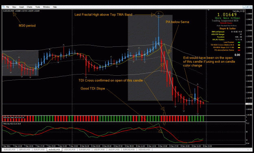
Task: Click the green Last Fractal indicator light
Action: coord(239,42)
